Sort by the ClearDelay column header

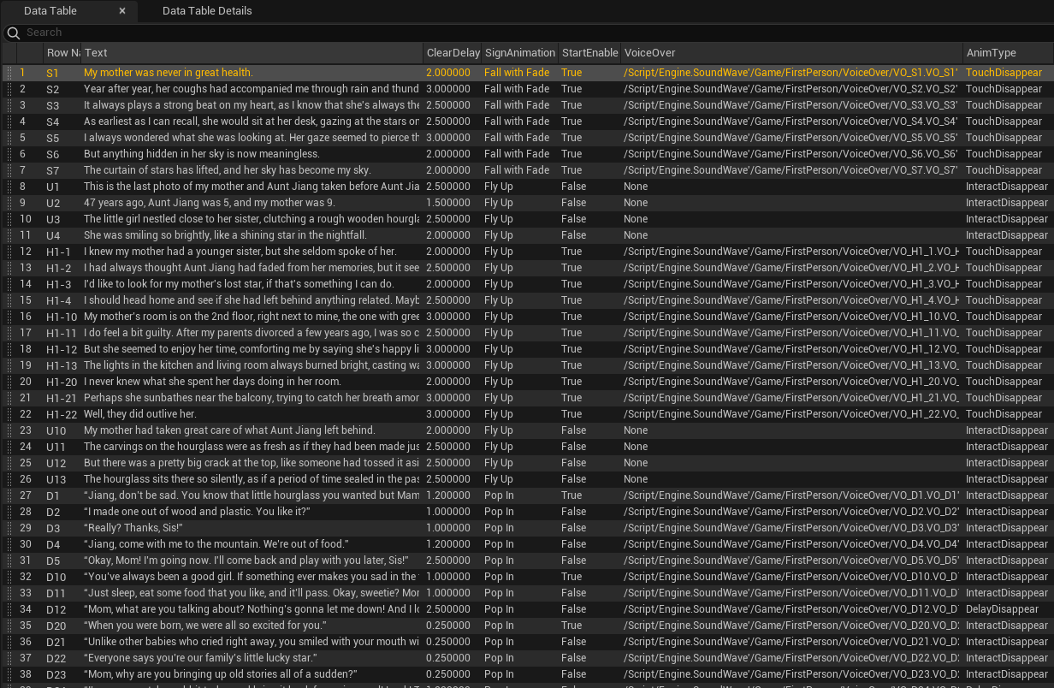click(x=453, y=53)
